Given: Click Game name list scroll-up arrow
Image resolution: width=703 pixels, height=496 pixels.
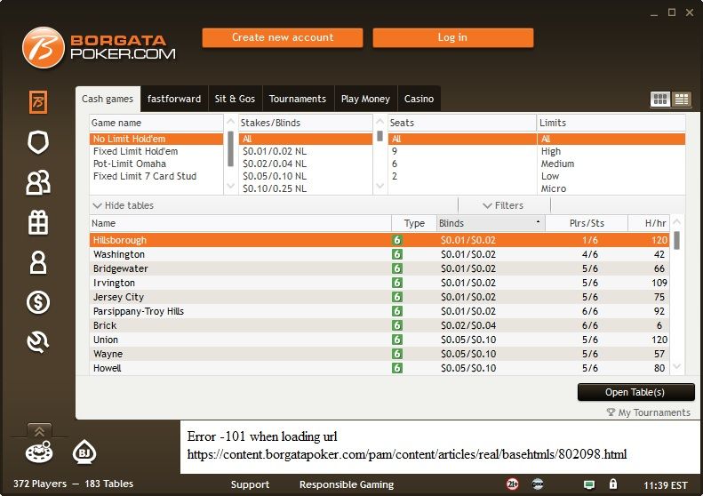Looking at the screenshot, I should 230,122.
